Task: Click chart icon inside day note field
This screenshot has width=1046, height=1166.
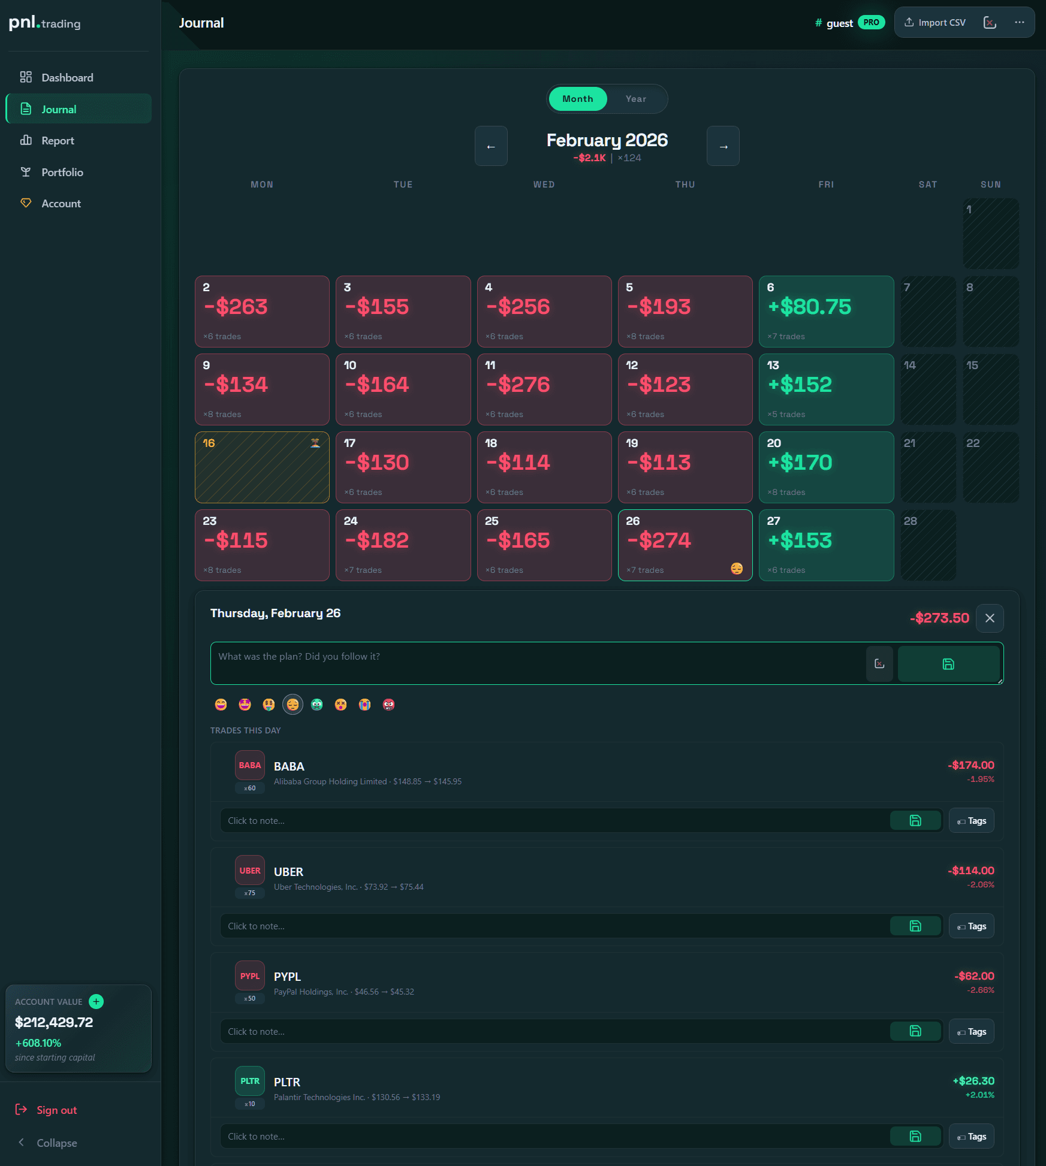Action: click(x=879, y=664)
